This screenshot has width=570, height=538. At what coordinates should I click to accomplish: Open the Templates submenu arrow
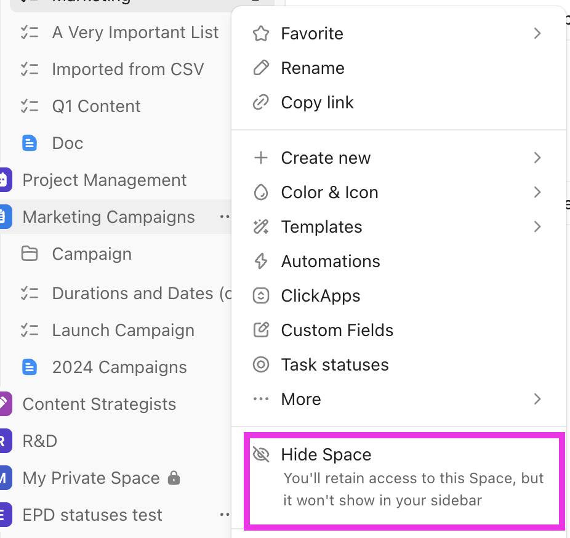pyautogui.click(x=537, y=227)
